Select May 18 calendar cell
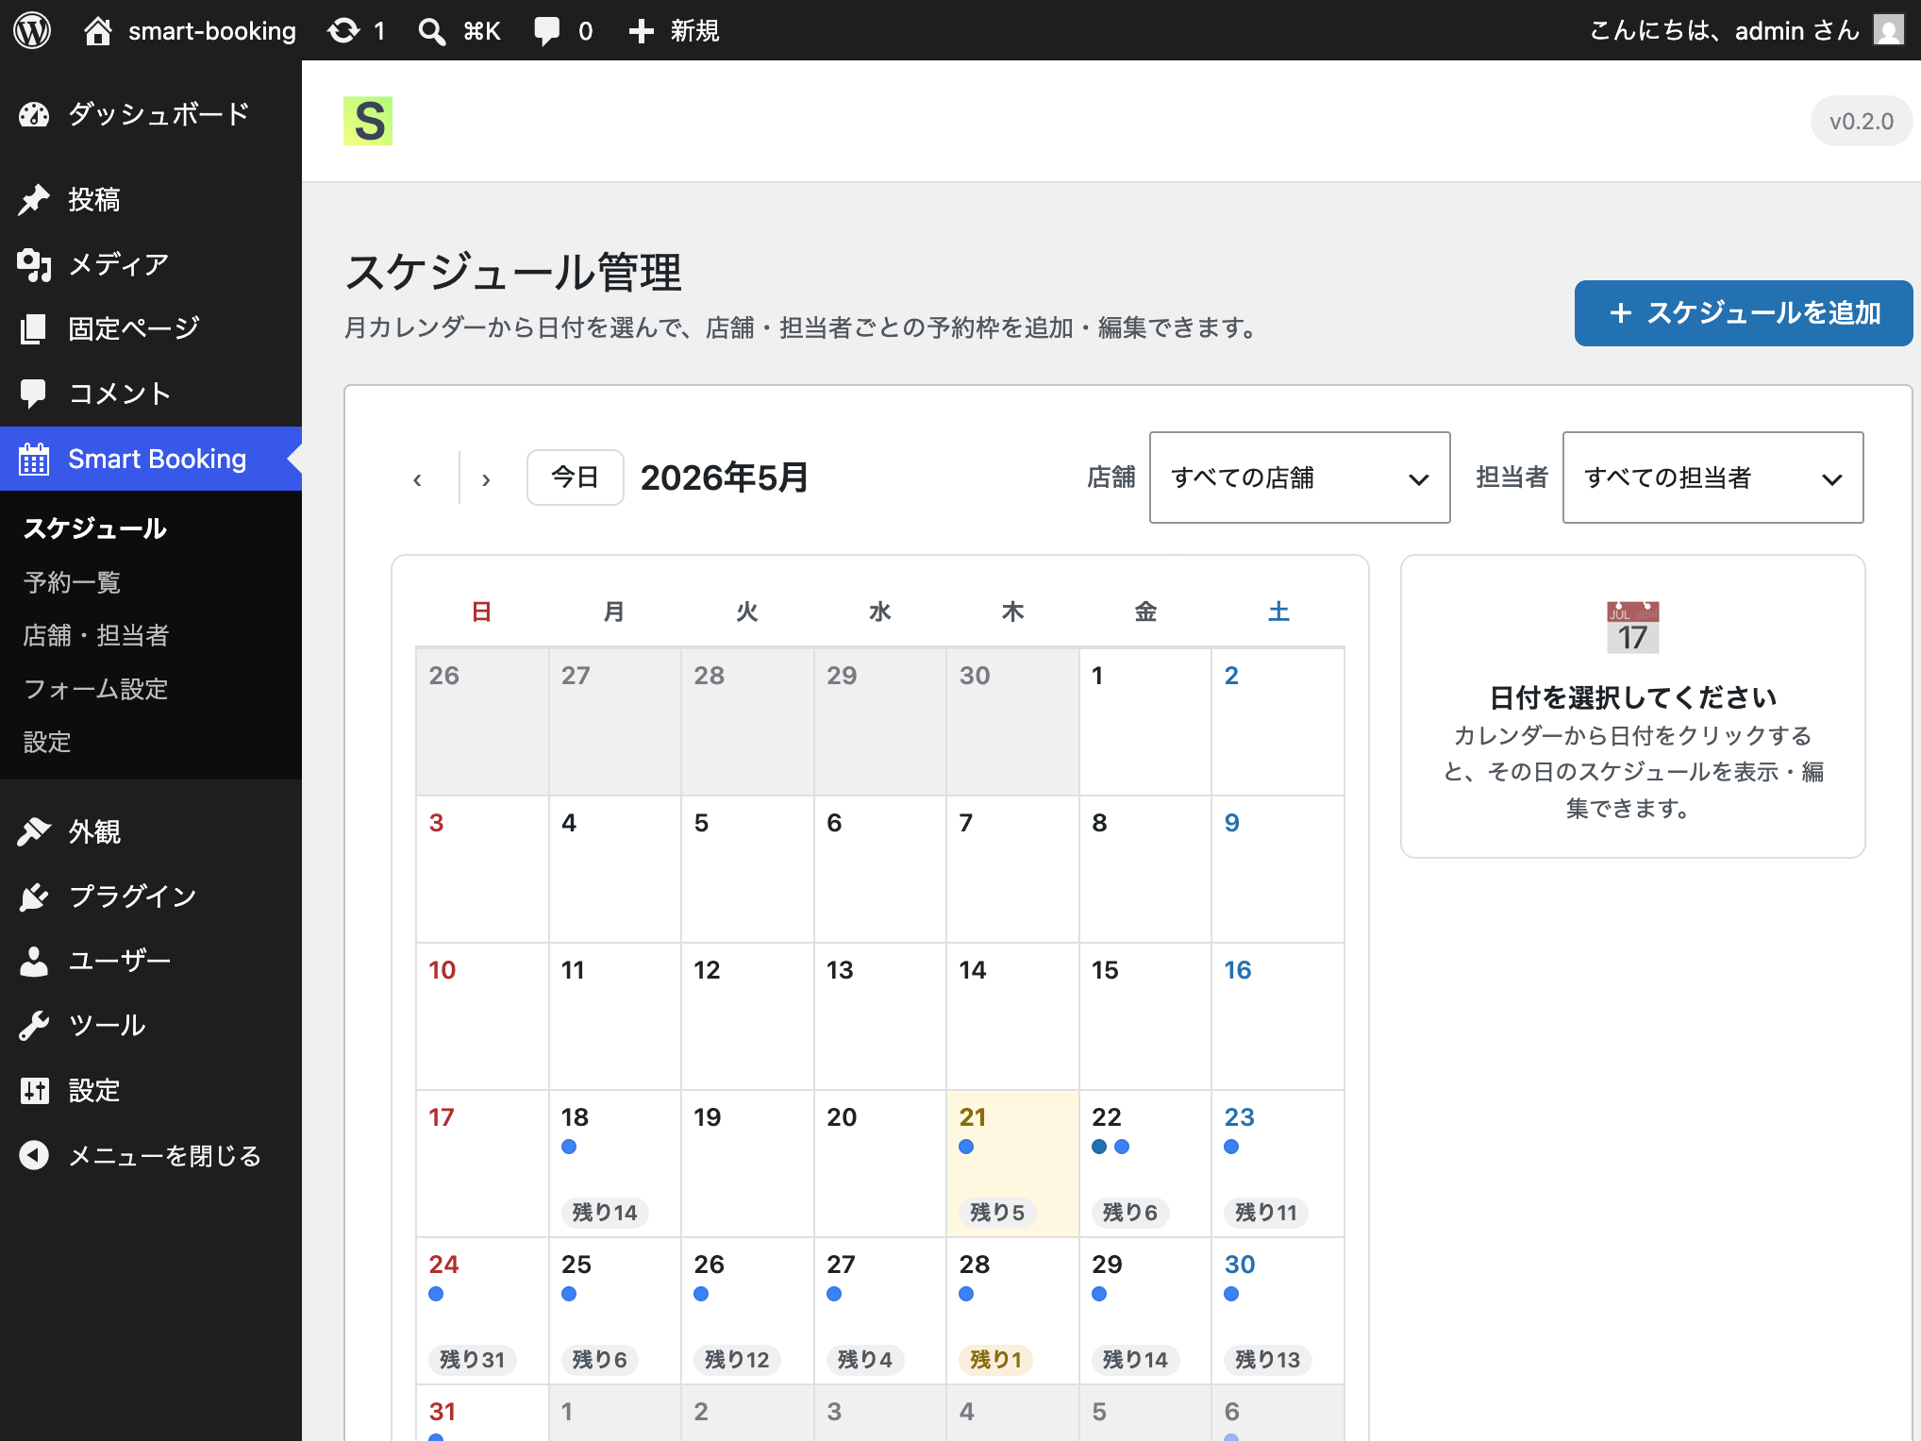The width and height of the screenshot is (1921, 1441). pos(615,1164)
